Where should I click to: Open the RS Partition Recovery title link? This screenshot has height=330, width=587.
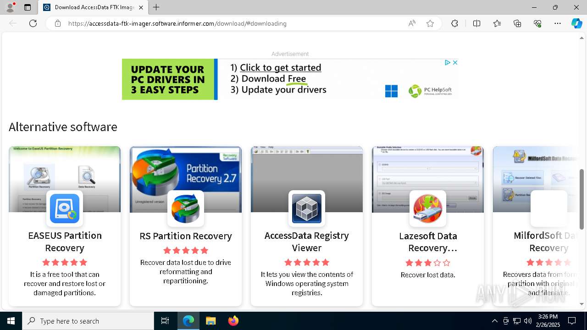coord(186,236)
